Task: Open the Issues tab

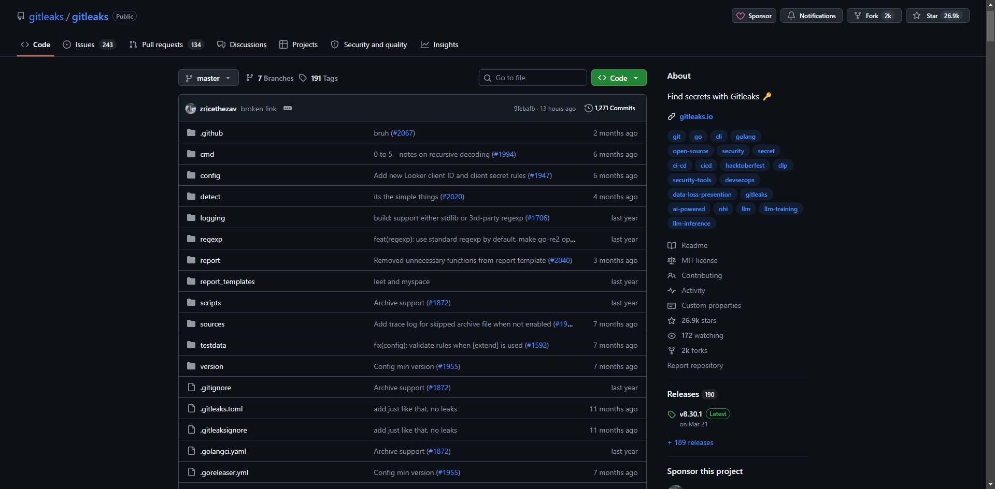Action: click(x=89, y=45)
